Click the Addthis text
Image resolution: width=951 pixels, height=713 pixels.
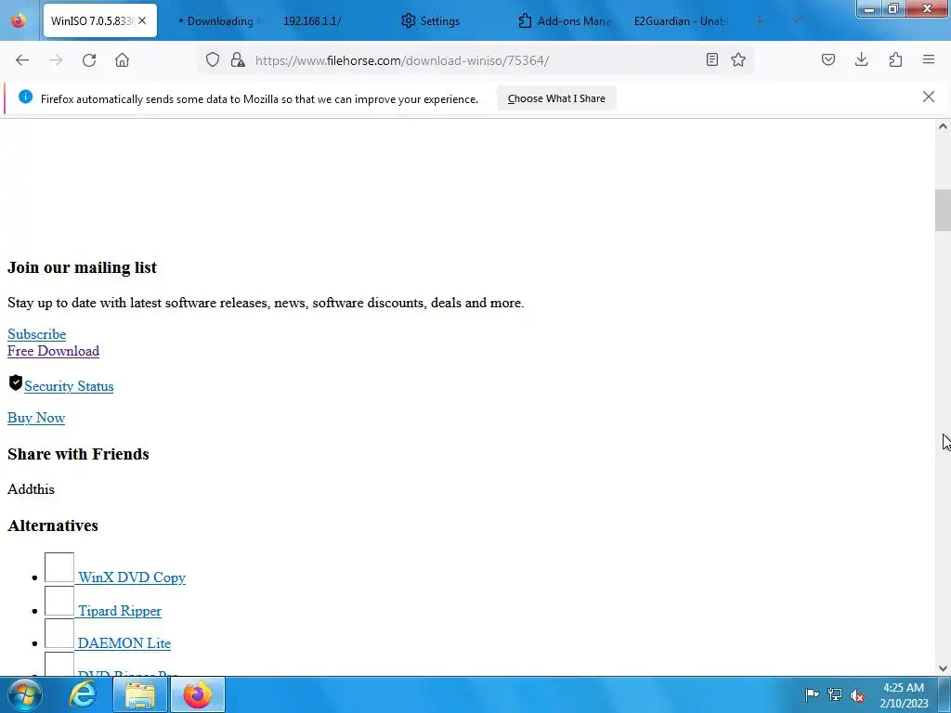click(x=31, y=489)
